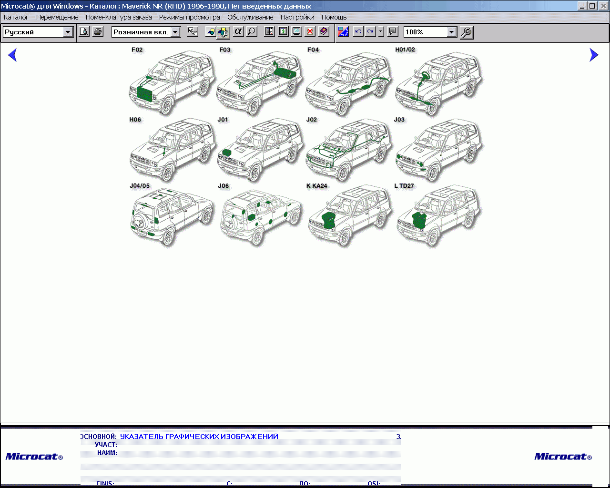This screenshot has width=610, height=488.
Task: Select the H06 car illustration
Action: click(x=172, y=149)
